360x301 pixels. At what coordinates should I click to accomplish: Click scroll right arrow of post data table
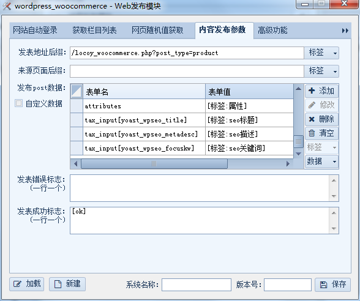[288, 164]
